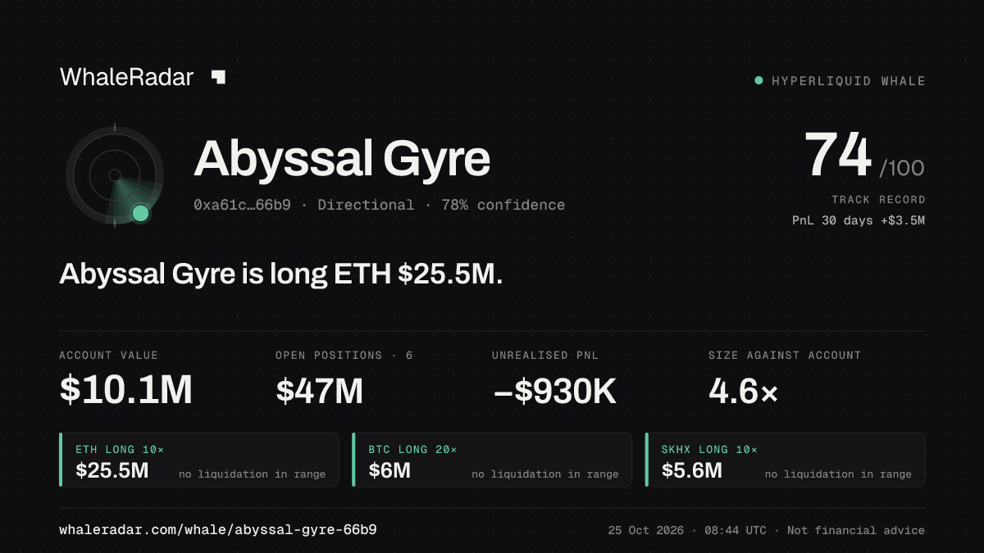Click the Directional label
The width and height of the screenshot is (984, 553).
pos(366,205)
